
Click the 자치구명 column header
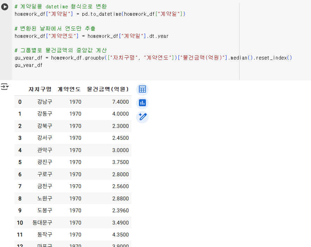40,89
